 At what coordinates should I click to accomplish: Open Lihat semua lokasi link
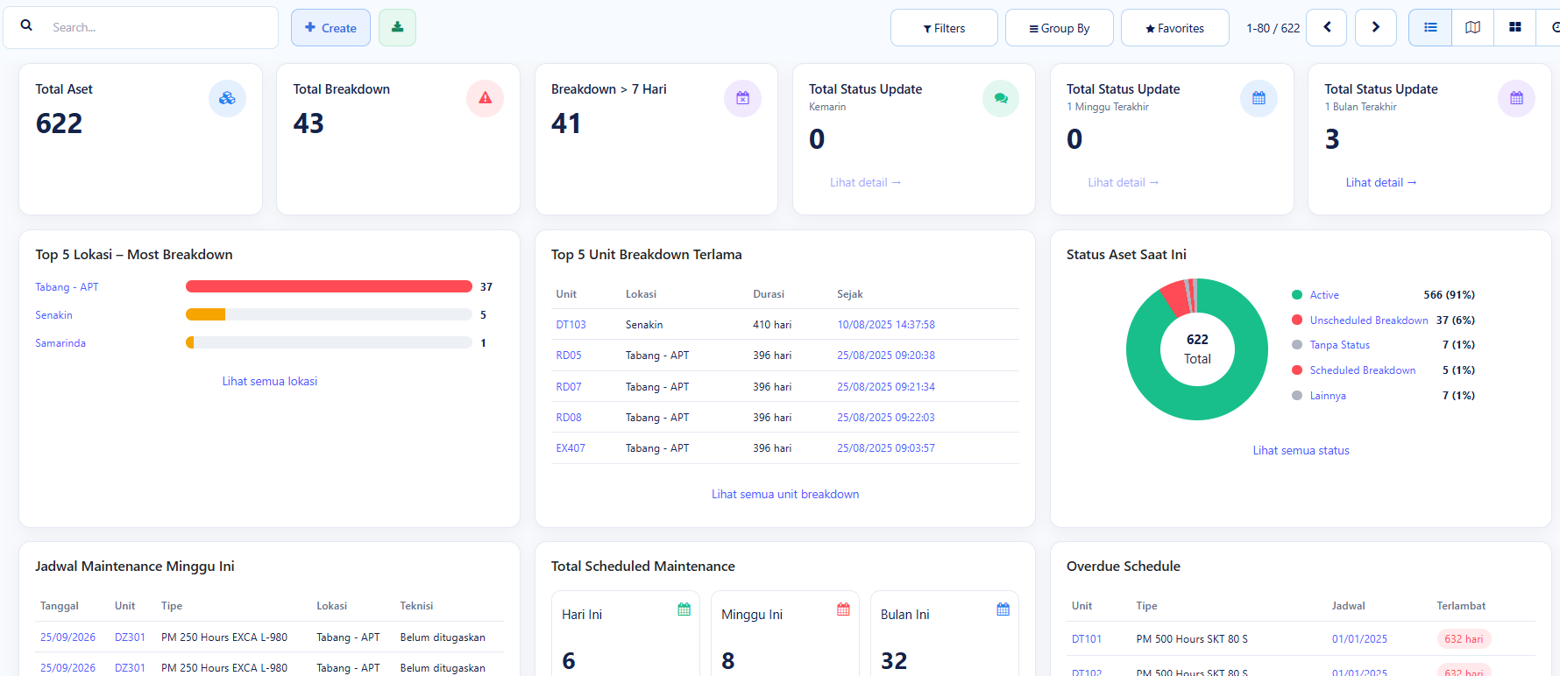click(270, 381)
